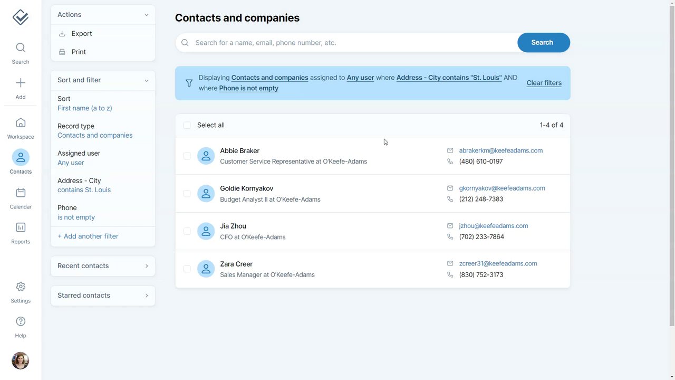This screenshot has width=675, height=380.
Task: Check the Select all checkbox
Action: tap(187, 125)
